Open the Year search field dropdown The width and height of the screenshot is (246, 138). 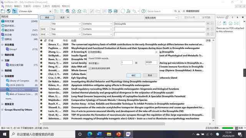tap(66, 29)
